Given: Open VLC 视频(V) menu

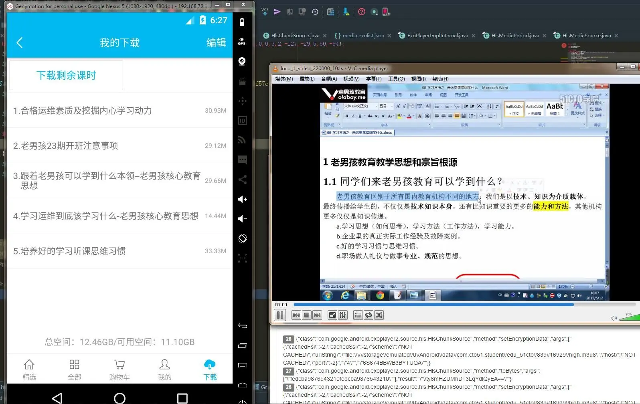Looking at the screenshot, I should click(x=351, y=79).
